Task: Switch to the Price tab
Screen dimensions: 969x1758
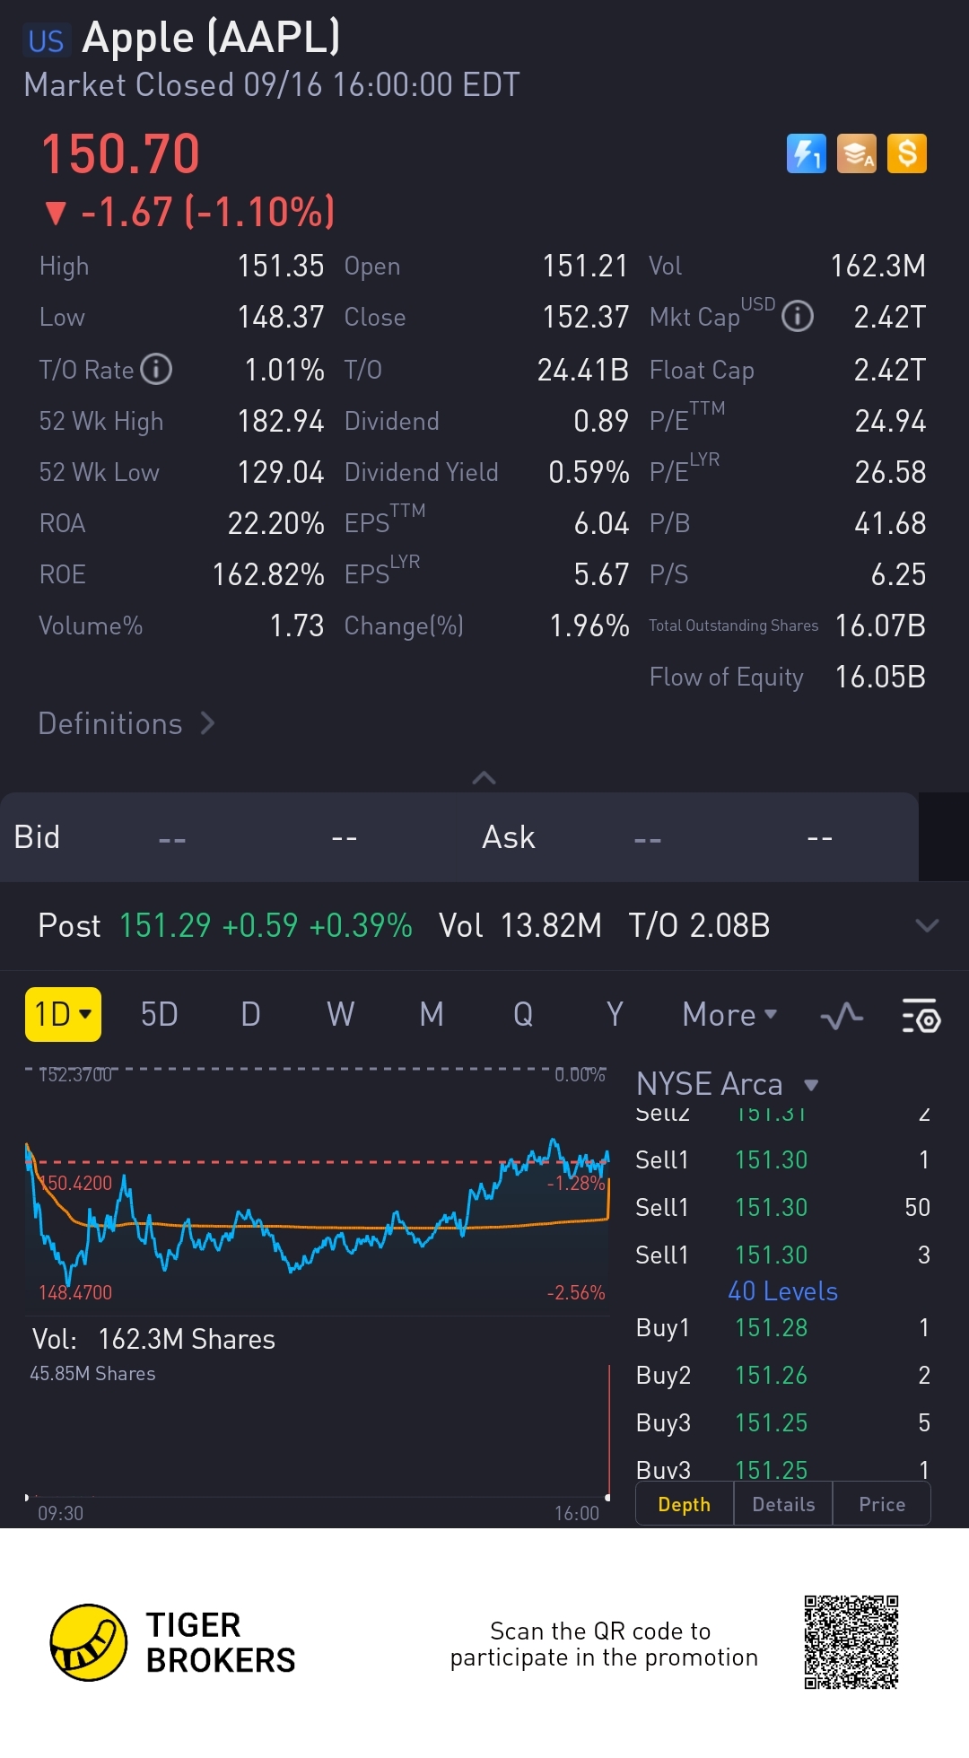Action: click(x=882, y=1504)
